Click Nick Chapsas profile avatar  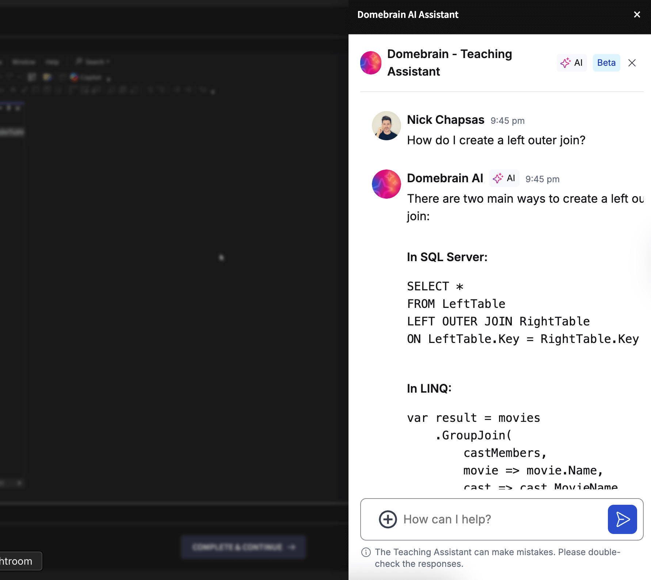pos(386,126)
